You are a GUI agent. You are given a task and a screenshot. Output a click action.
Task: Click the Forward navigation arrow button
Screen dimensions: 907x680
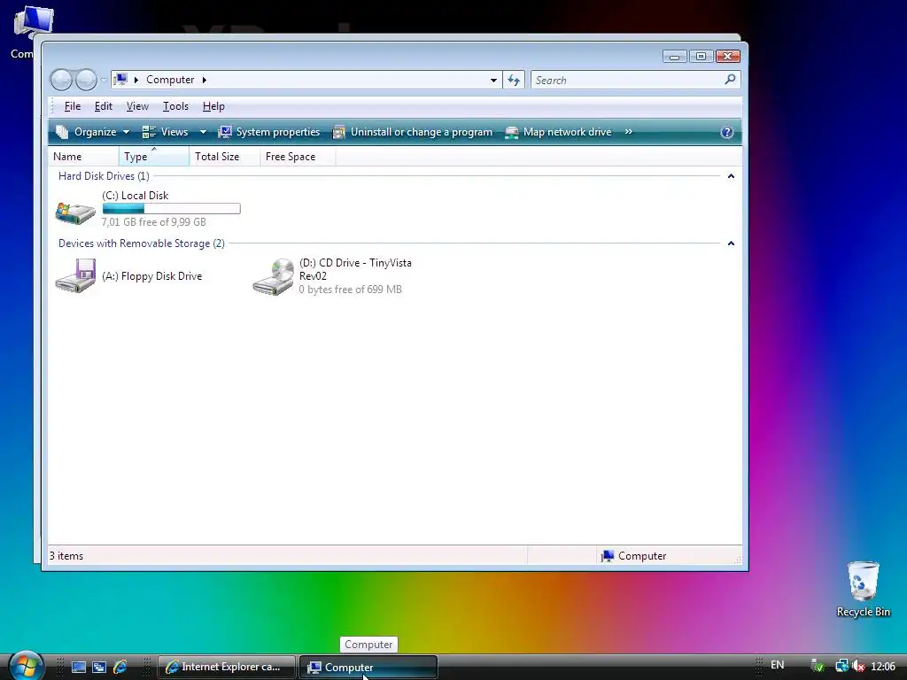click(86, 80)
